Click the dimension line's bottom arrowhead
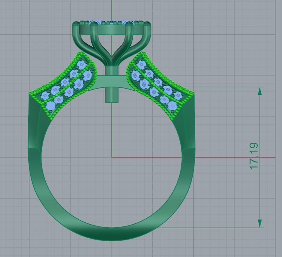 coord(260,223)
